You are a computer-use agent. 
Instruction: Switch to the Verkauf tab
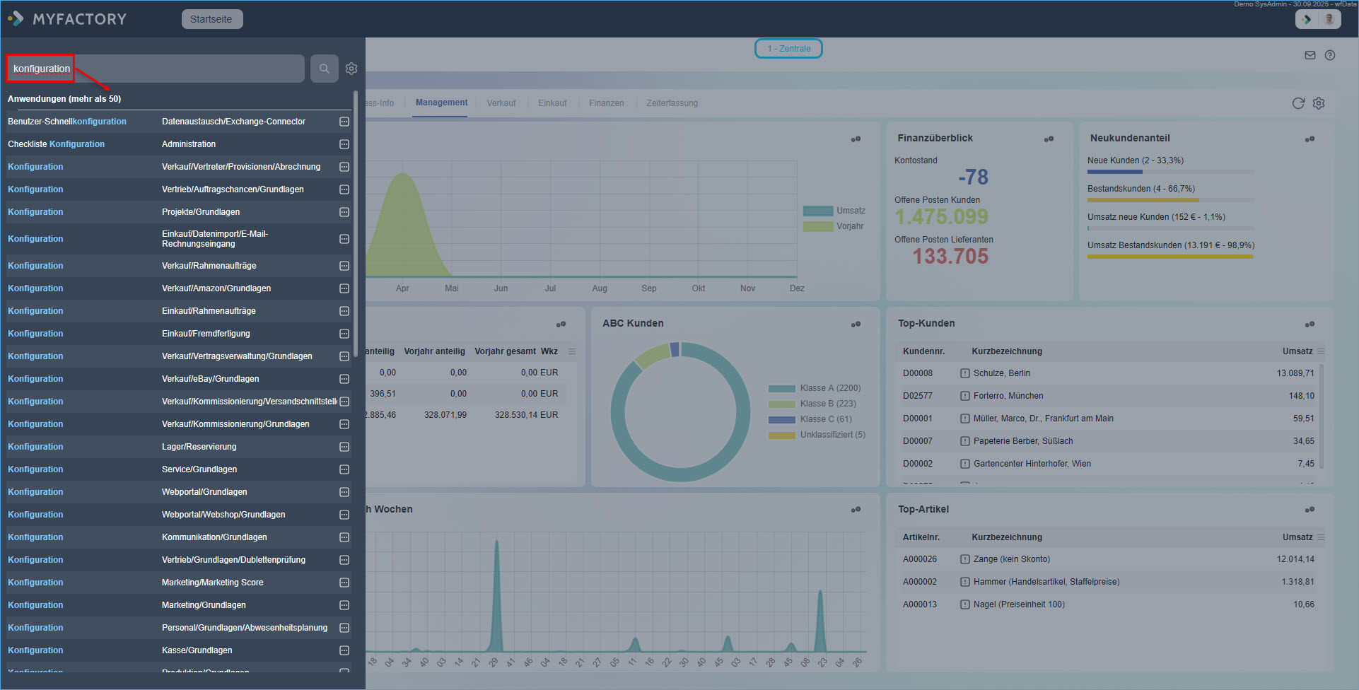coord(501,103)
